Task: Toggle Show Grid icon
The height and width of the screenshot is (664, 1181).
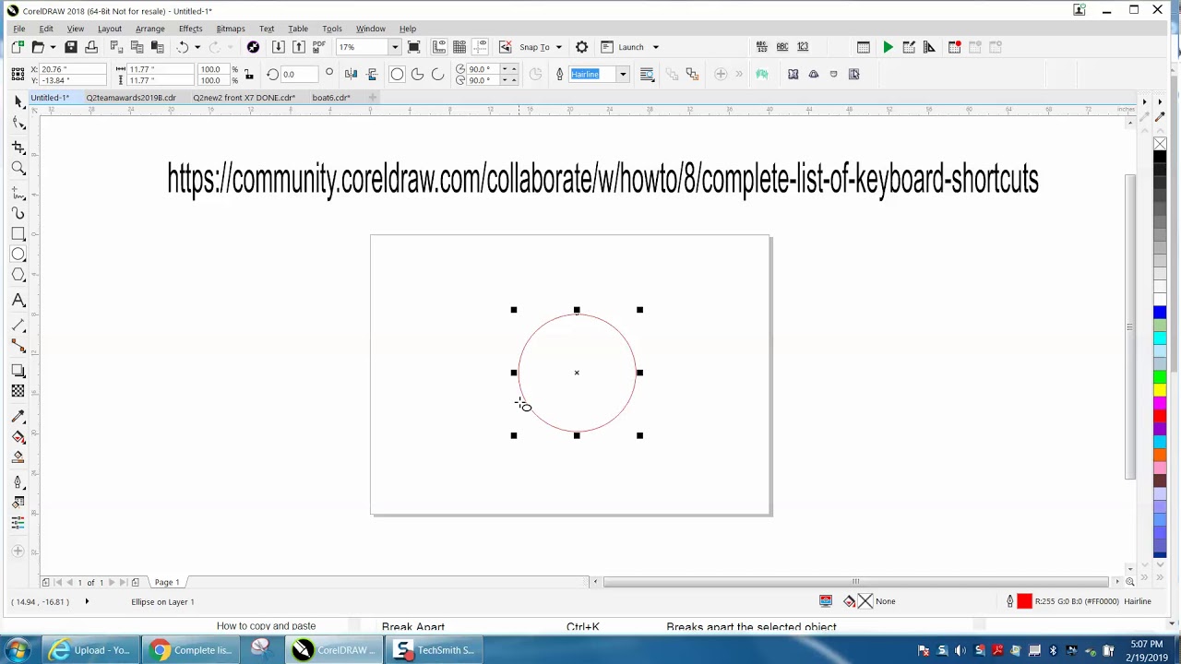Action: [x=459, y=47]
